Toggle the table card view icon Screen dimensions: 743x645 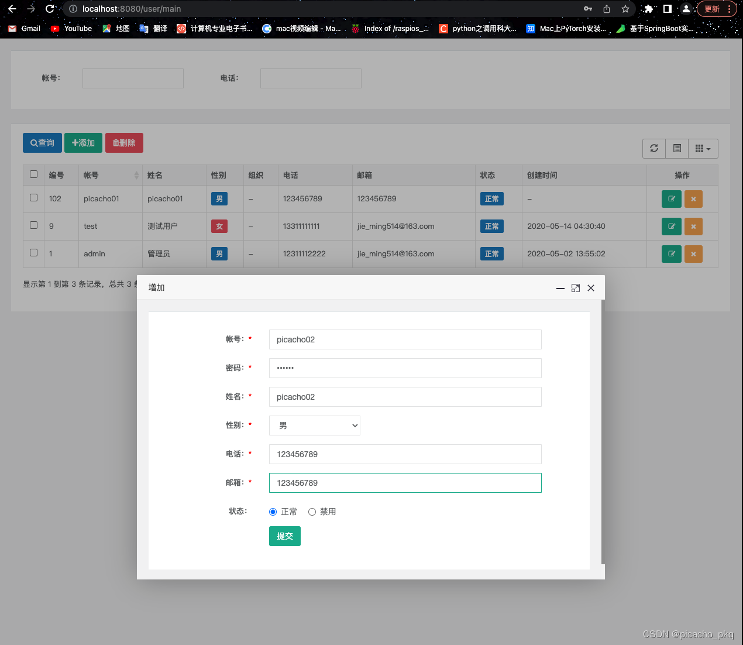click(677, 149)
